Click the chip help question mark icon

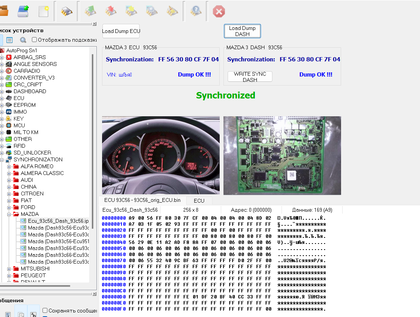196,11
